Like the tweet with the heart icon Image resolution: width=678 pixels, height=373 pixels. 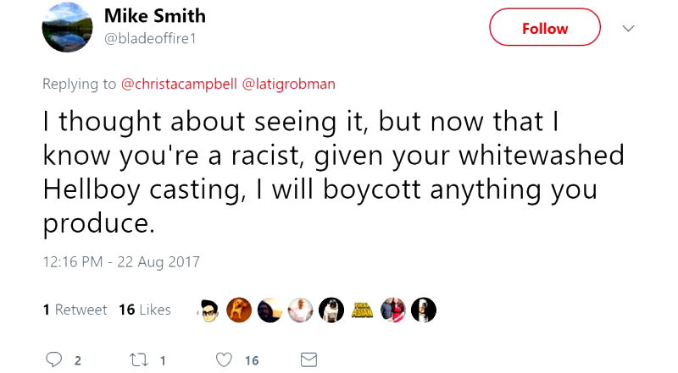click(224, 359)
